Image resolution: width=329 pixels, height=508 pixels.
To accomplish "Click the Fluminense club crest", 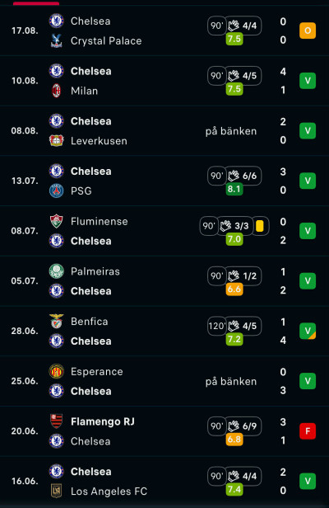I will [x=56, y=221].
